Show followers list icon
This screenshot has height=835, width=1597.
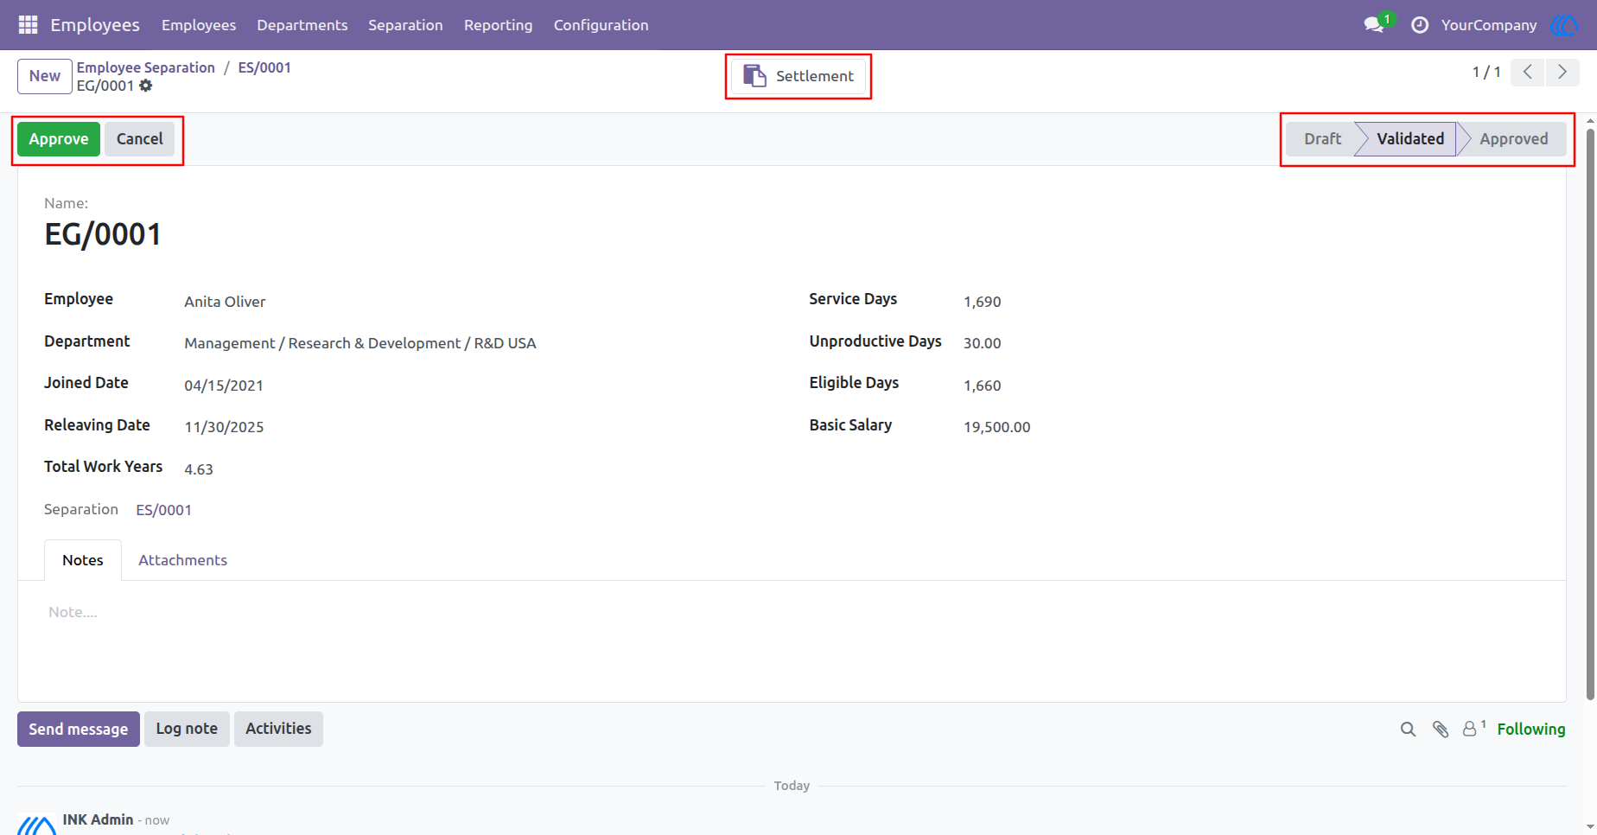tap(1473, 729)
